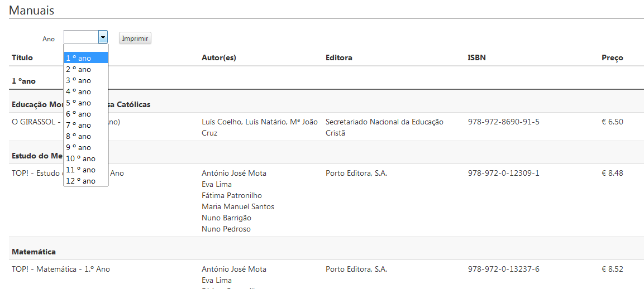Pick the 10 º ano option

pyautogui.click(x=85, y=158)
